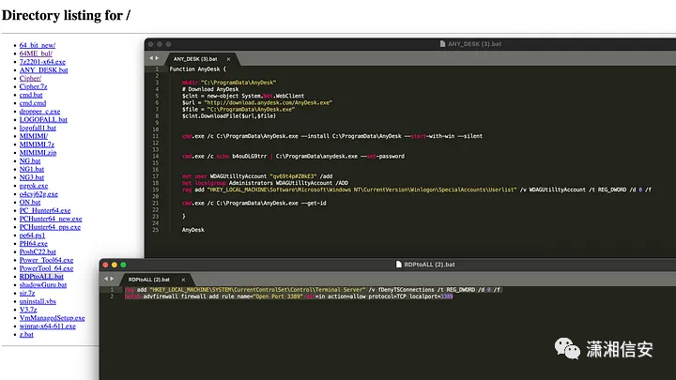Open the NG.bat link
The width and height of the screenshot is (676, 380).
(30, 160)
